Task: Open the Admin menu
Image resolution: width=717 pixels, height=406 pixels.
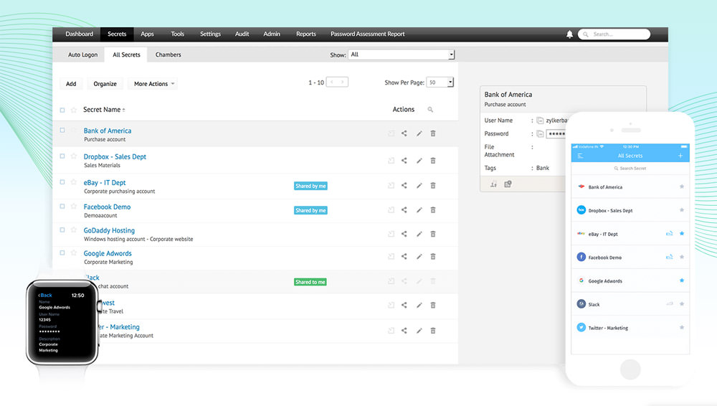Action: (272, 34)
